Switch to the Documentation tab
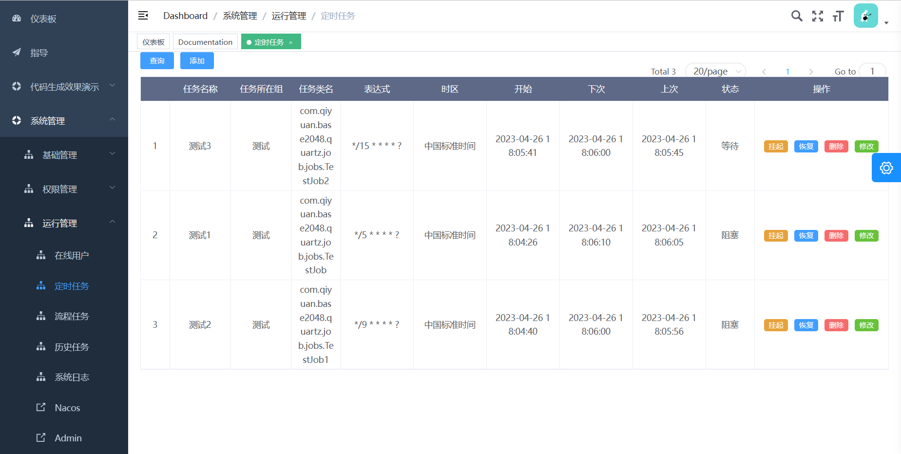This screenshot has width=901, height=454. click(205, 41)
